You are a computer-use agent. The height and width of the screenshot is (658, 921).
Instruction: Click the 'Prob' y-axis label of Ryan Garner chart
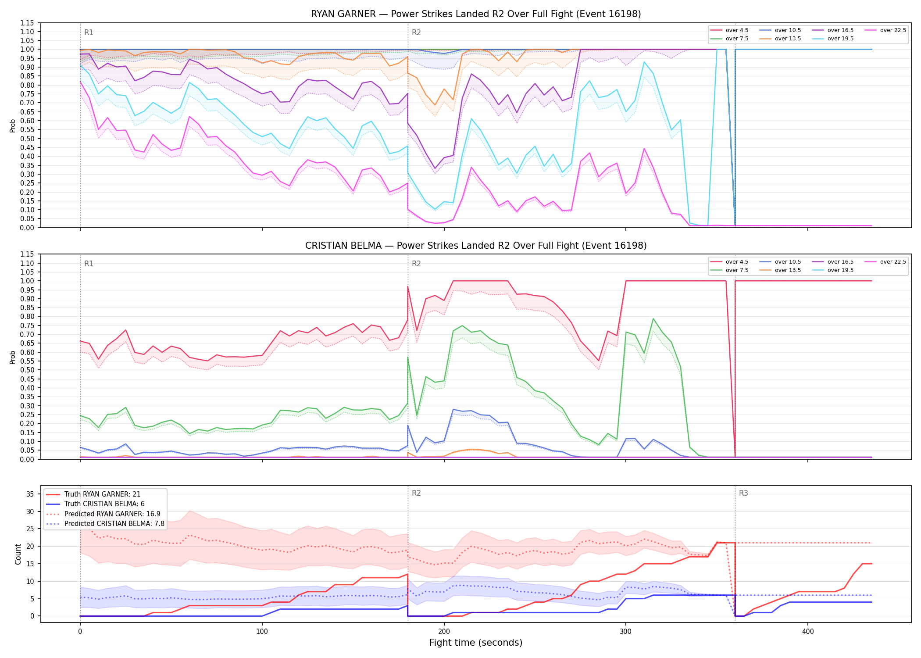13,125
